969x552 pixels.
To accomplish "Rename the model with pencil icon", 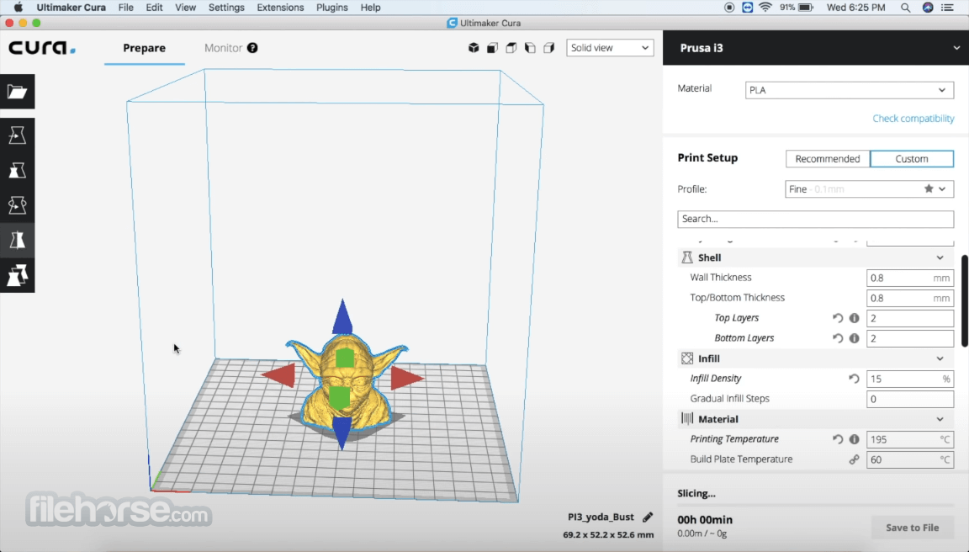I will 648,517.
